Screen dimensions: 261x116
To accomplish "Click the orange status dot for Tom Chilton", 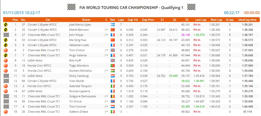I will click(5, 50).
